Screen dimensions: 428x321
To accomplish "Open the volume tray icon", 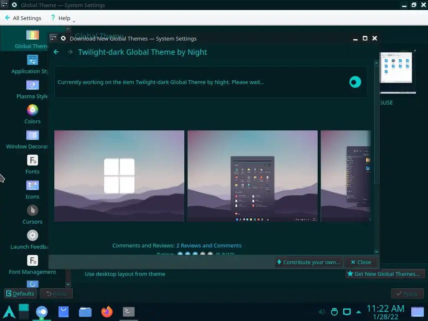I will [x=322, y=312].
